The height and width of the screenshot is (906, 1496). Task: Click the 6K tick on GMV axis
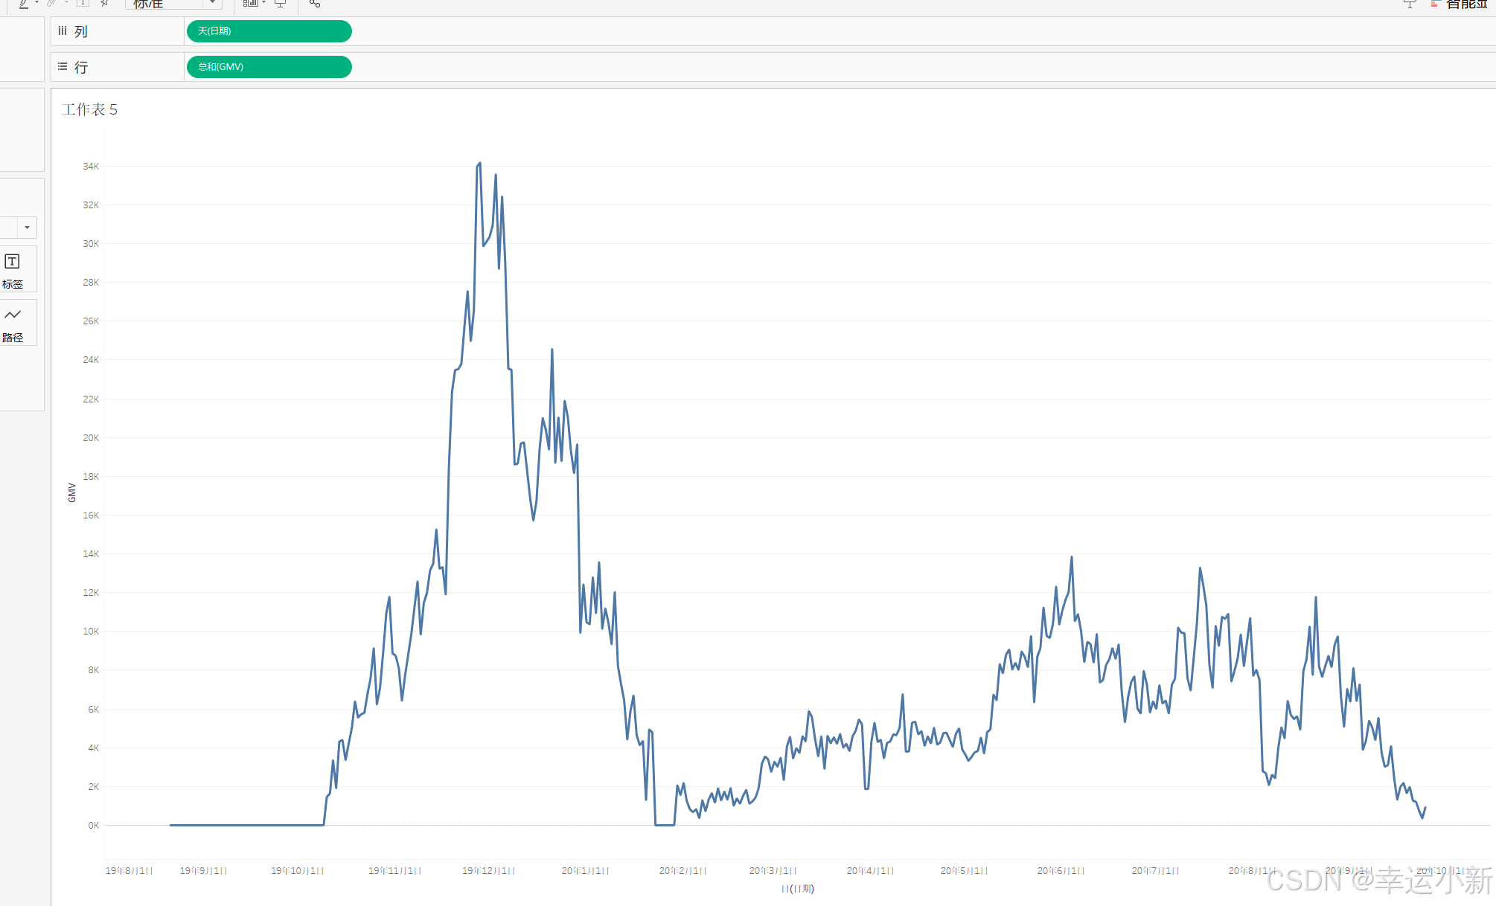93,710
